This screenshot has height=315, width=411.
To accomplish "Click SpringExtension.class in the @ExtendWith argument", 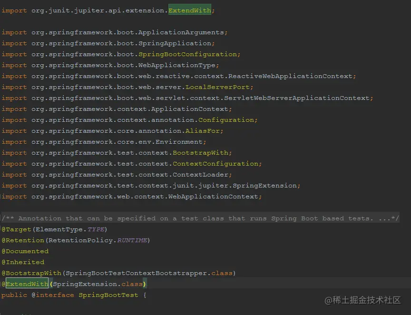I will click(98, 284).
